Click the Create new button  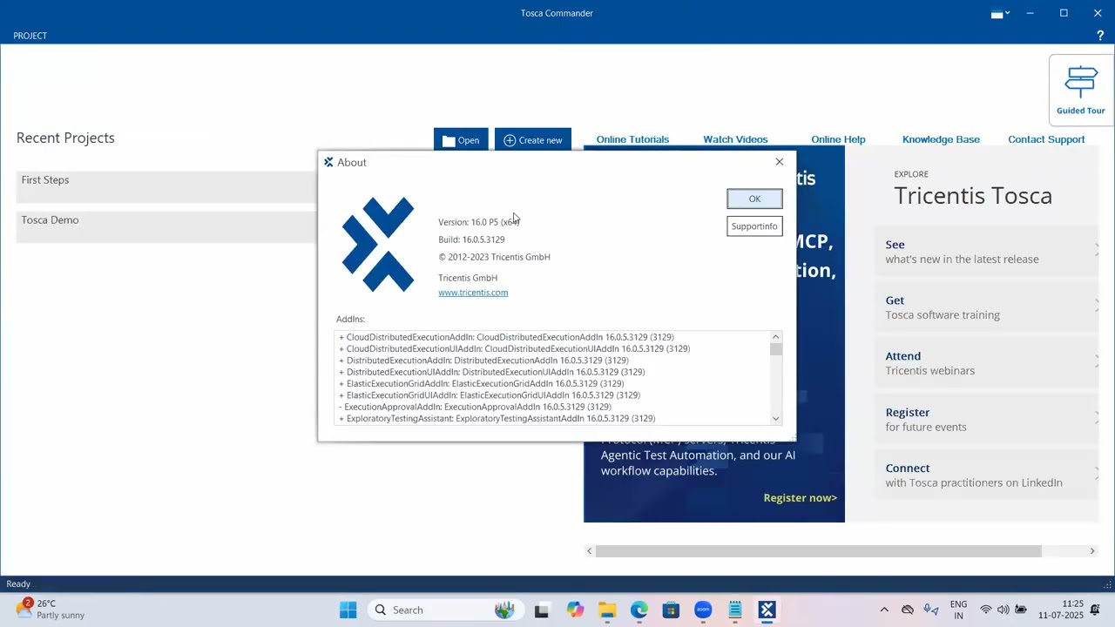coord(533,140)
